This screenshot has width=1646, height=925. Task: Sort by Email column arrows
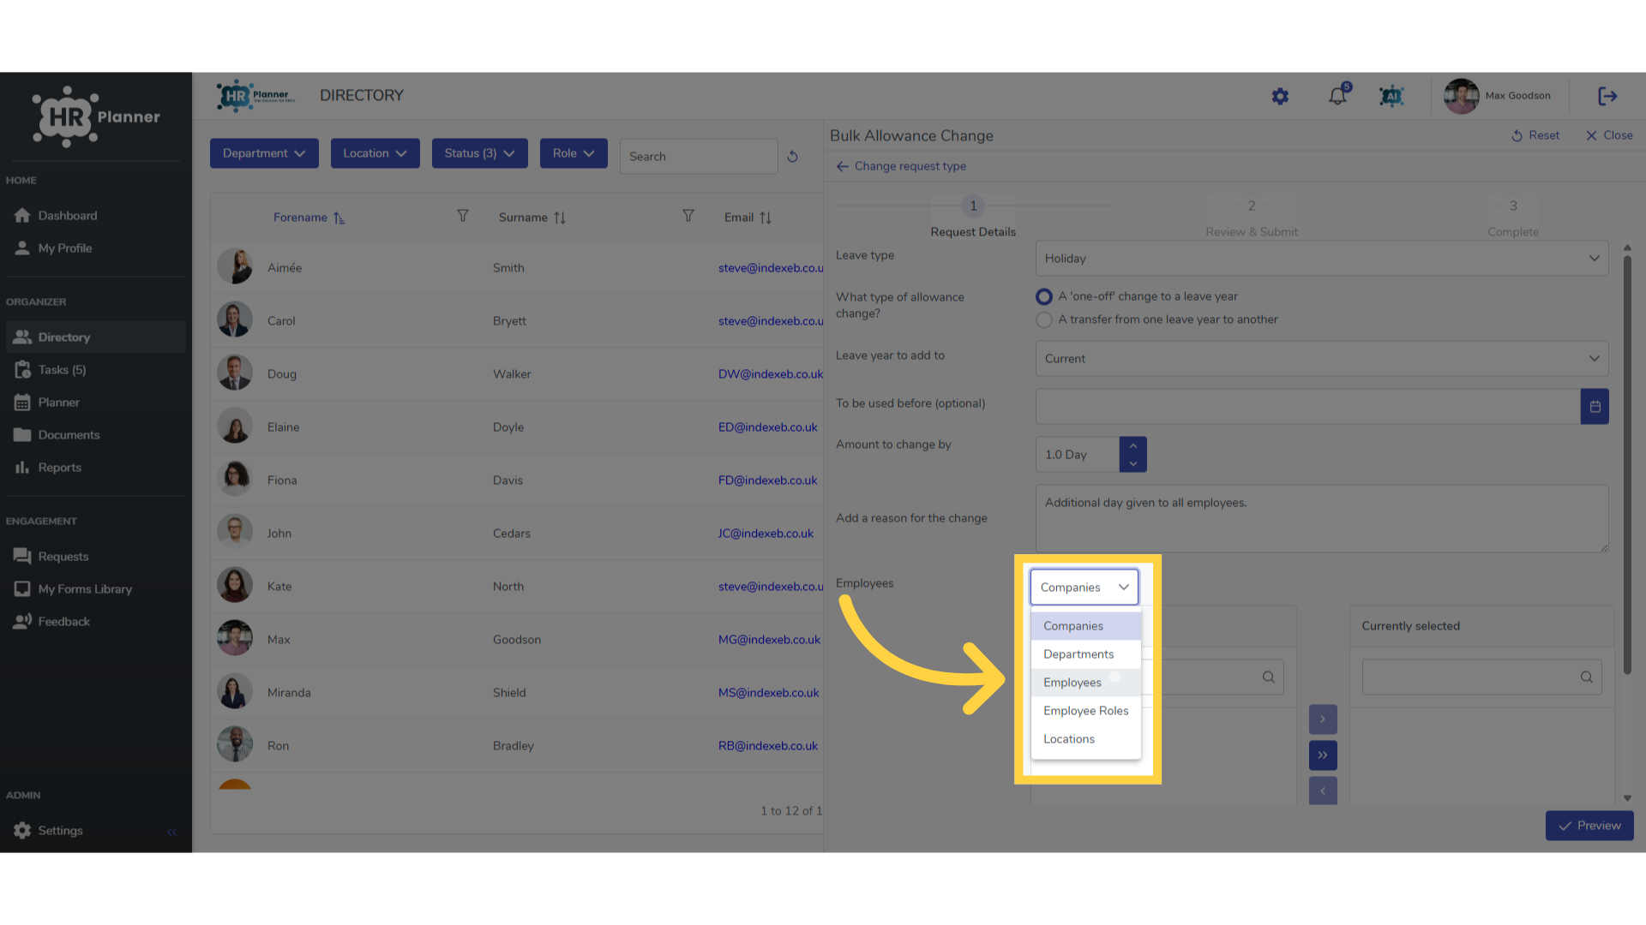[766, 218]
